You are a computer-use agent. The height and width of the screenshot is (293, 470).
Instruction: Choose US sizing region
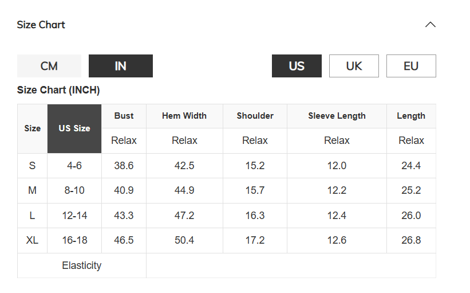coord(297,66)
